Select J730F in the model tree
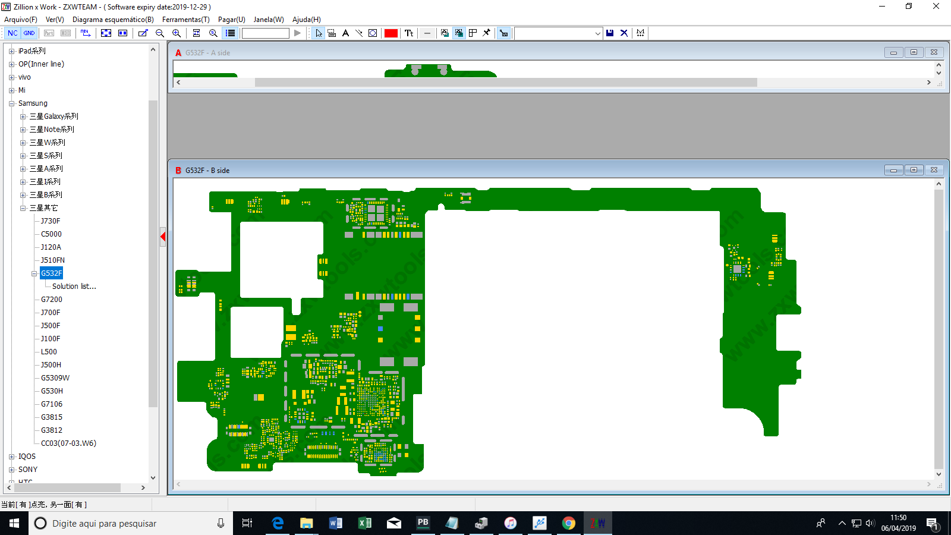This screenshot has height=535, width=951. click(51, 221)
